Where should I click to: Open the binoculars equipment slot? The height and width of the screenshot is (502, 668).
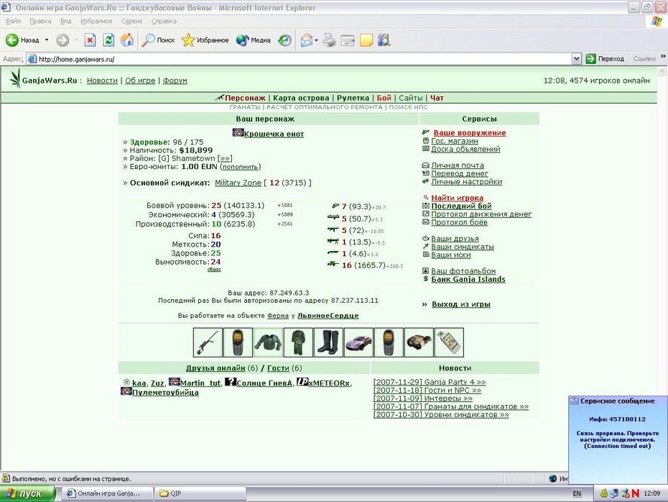click(419, 342)
